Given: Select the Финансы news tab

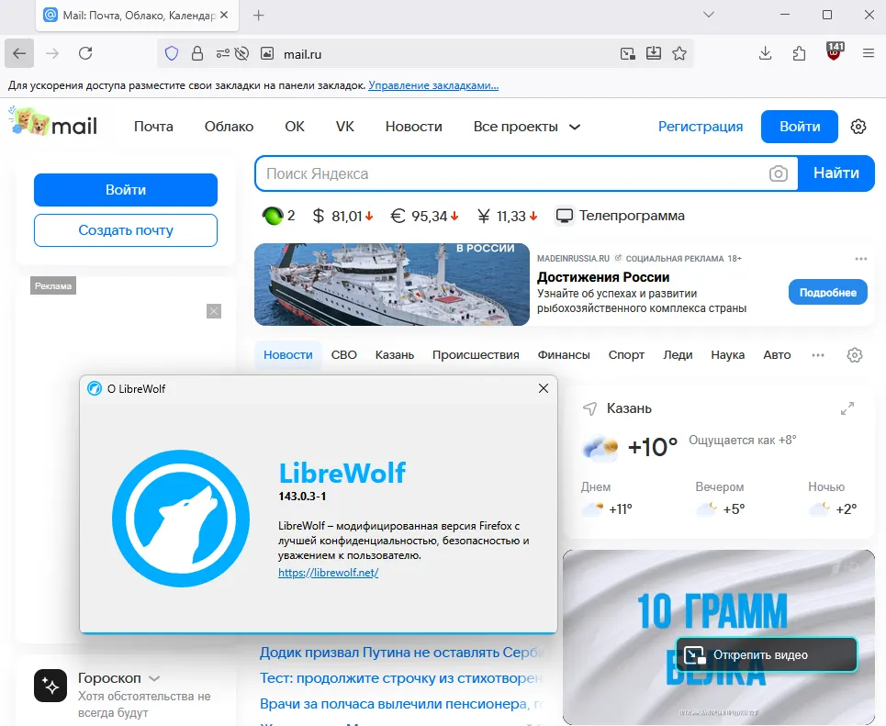Looking at the screenshot, I should point(564,355).
